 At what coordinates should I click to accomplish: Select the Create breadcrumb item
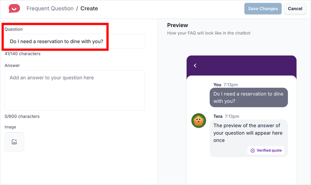tap(89, 8)
